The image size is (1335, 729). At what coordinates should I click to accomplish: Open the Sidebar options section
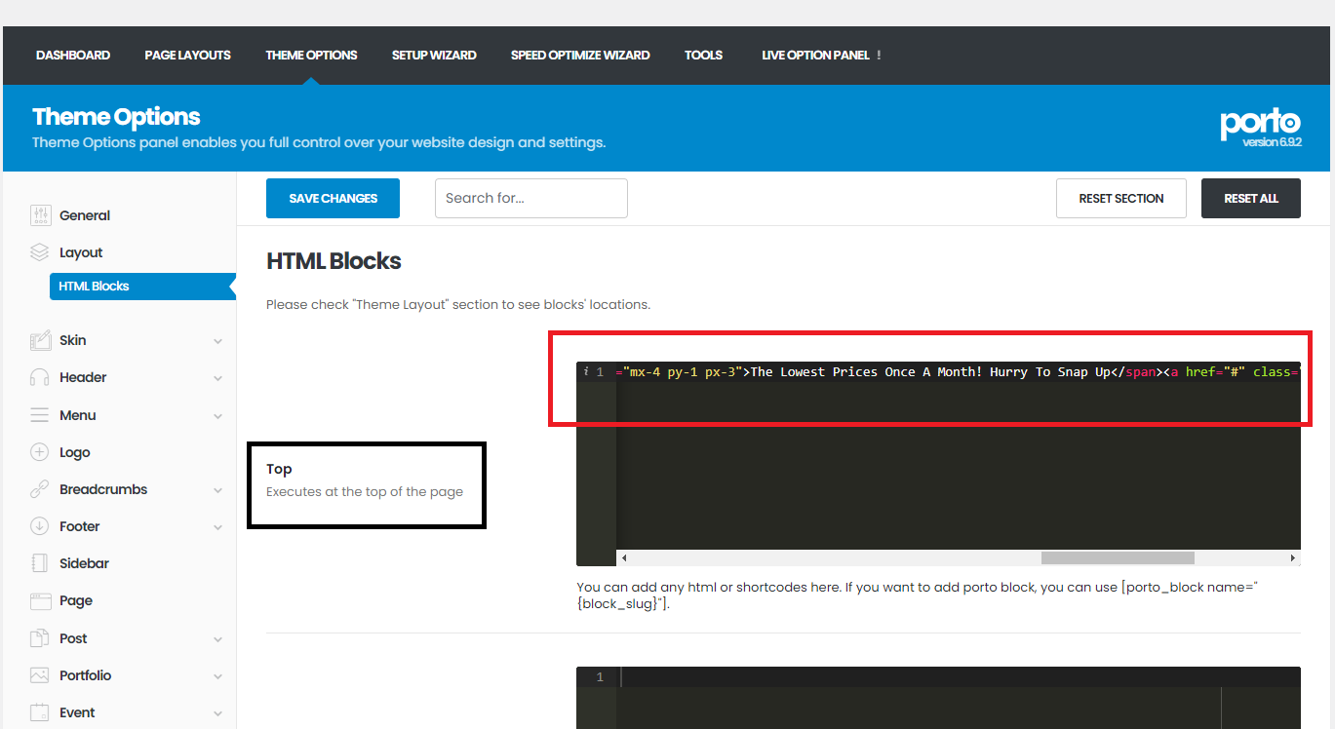coord(84,563)
